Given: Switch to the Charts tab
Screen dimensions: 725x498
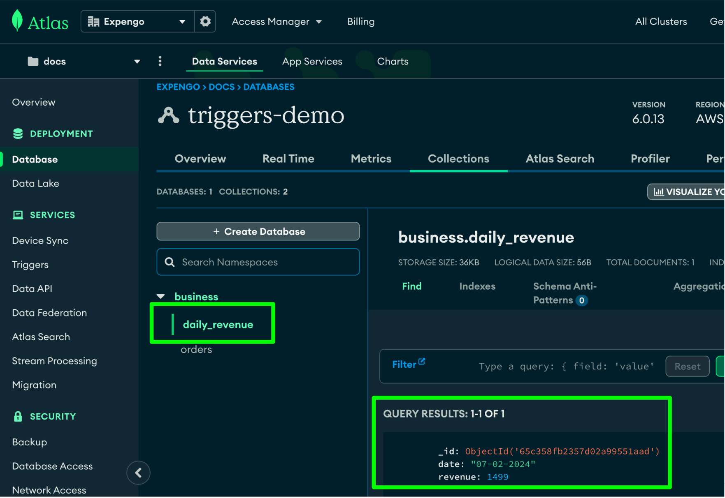Looking at the screenshot, I should click(393, 61).
